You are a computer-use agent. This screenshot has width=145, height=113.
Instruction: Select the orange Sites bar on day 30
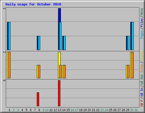click(133, 65)
